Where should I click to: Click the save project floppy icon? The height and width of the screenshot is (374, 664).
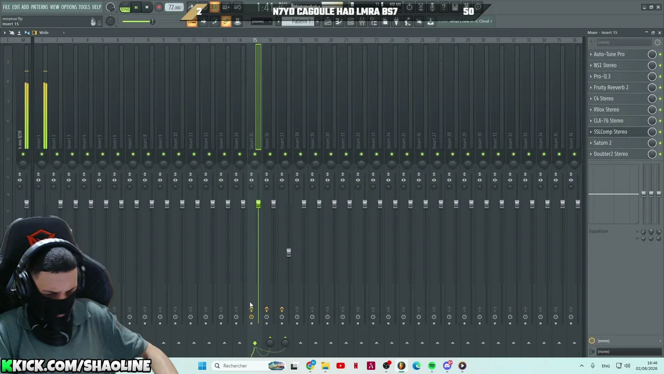[455, 7]
